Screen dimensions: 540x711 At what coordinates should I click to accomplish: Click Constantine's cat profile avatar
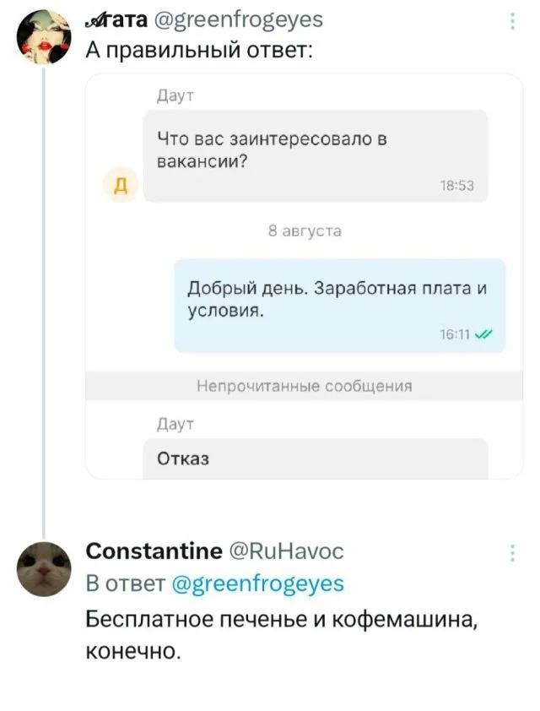[x=43, y=568]
